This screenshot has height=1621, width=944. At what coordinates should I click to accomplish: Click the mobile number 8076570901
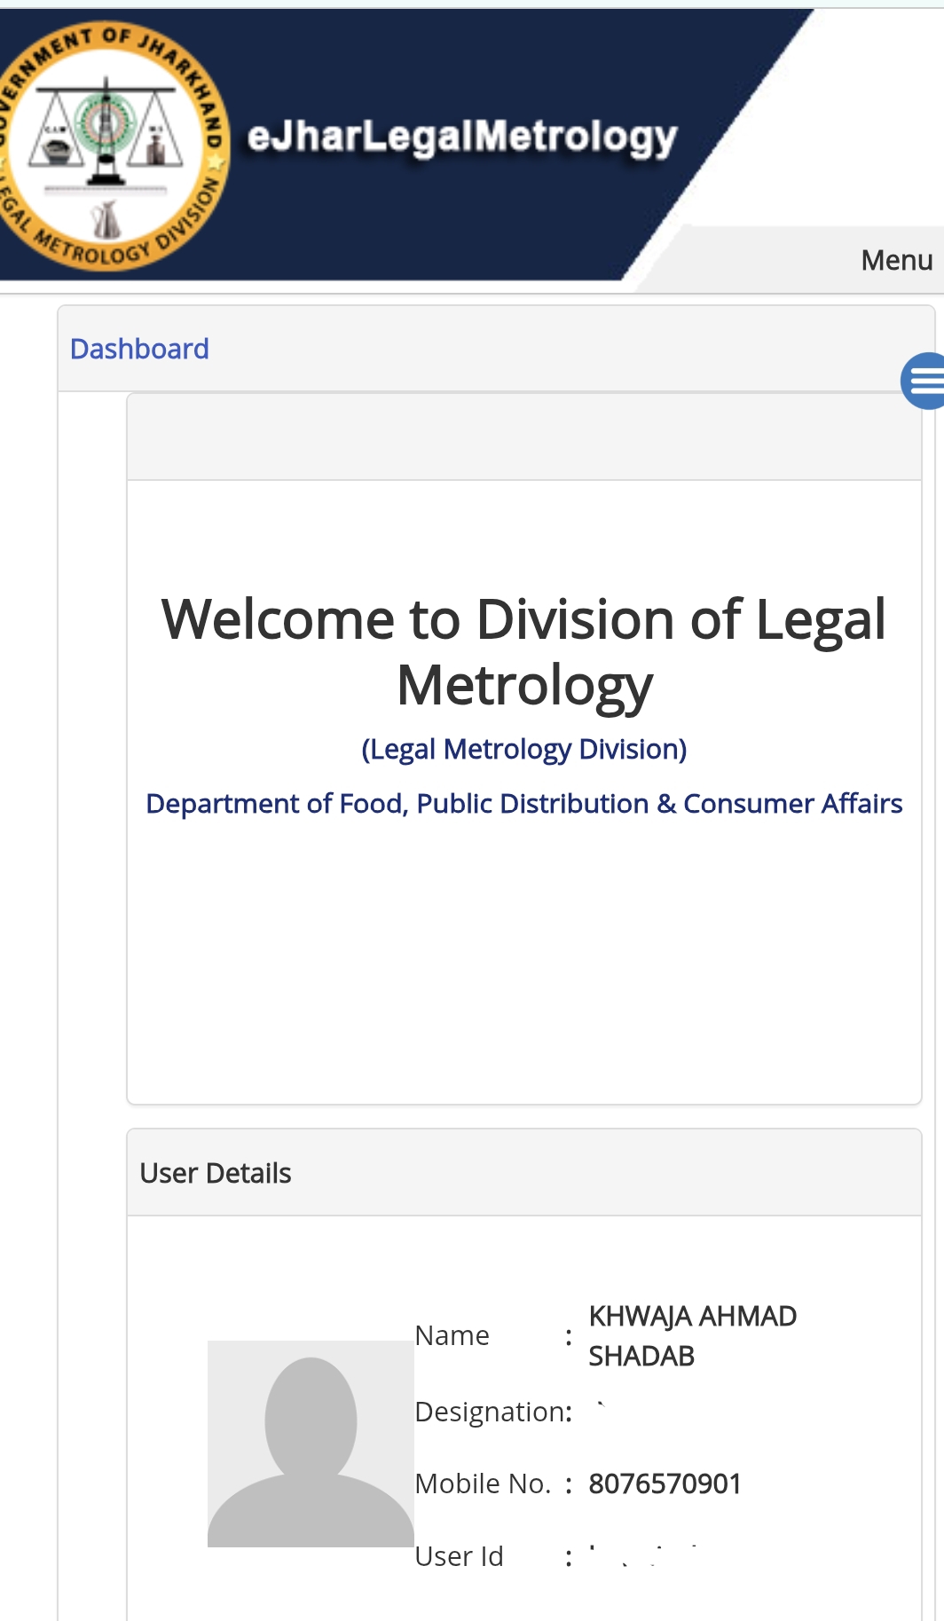coord(665,1483)
